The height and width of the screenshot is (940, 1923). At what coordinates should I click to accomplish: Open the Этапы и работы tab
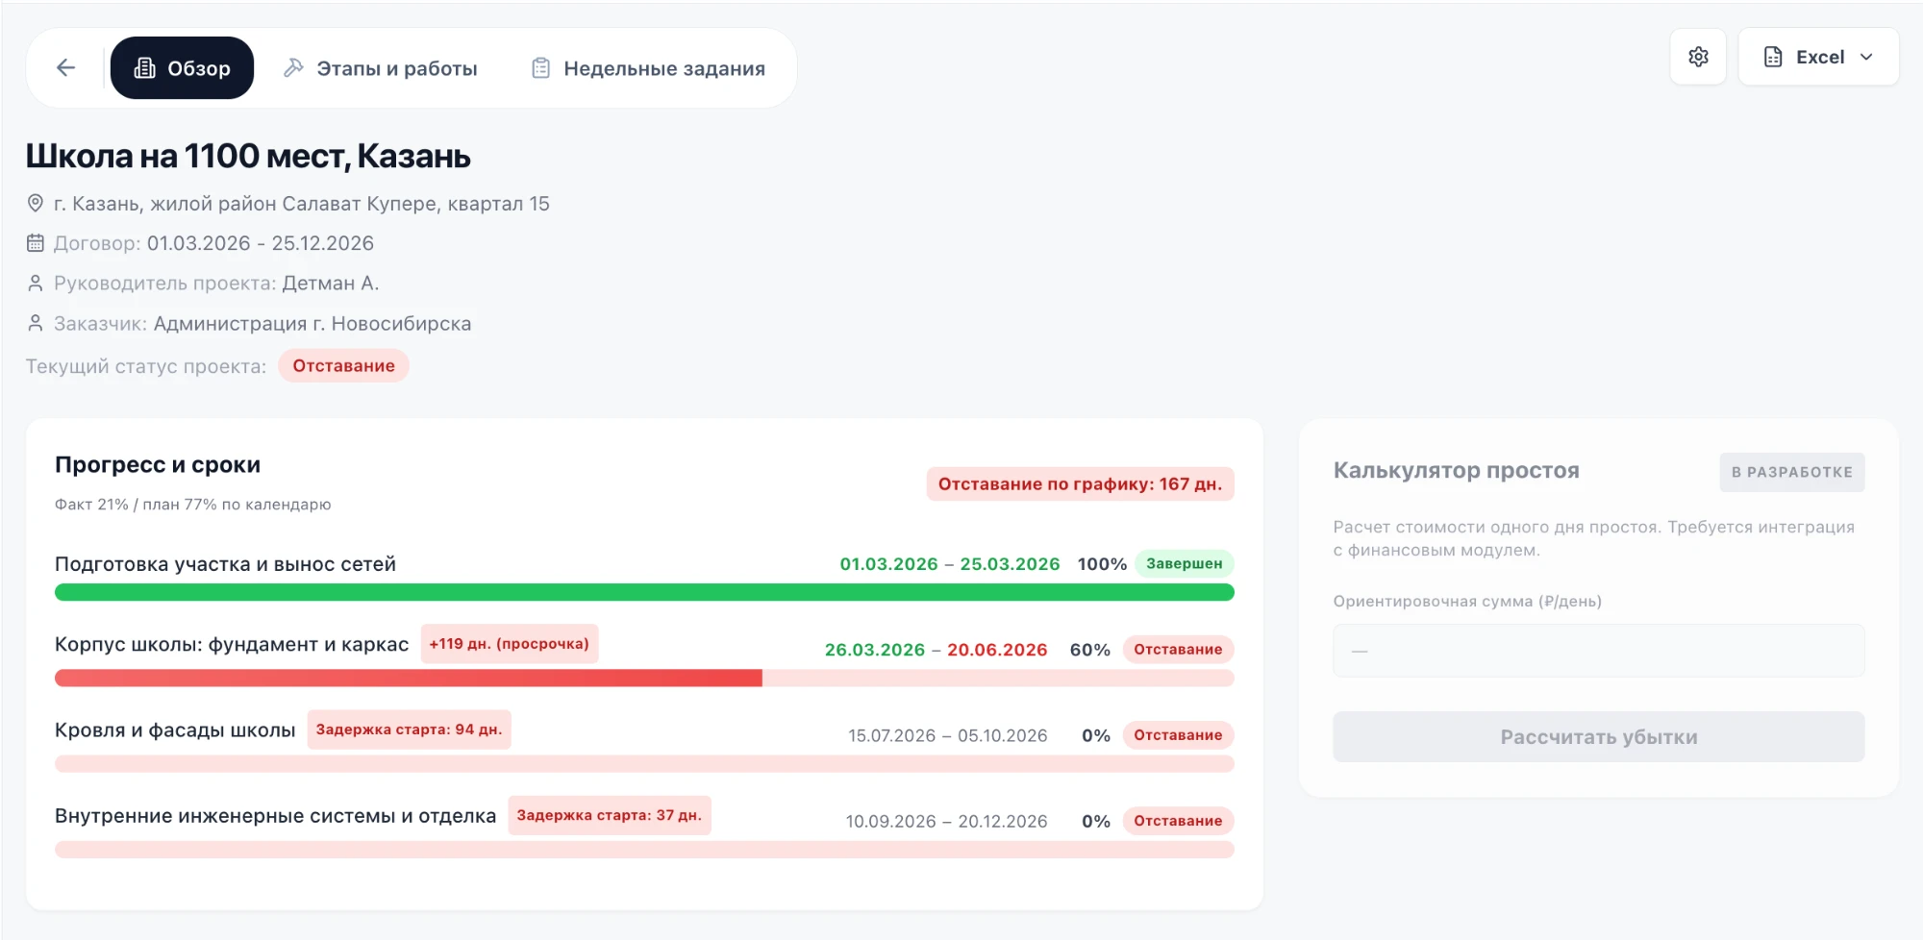[x=381, y=68]
